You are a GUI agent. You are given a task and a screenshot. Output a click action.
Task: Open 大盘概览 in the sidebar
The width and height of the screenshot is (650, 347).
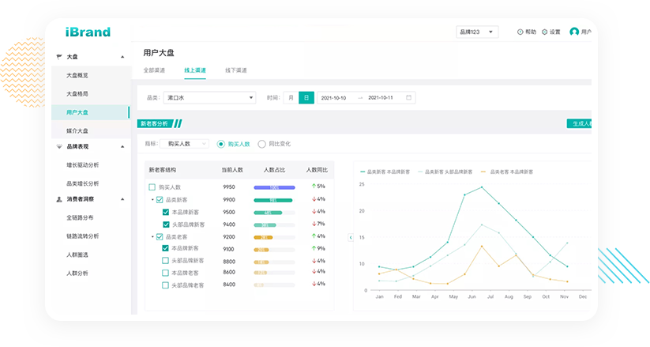coord(77,75)
